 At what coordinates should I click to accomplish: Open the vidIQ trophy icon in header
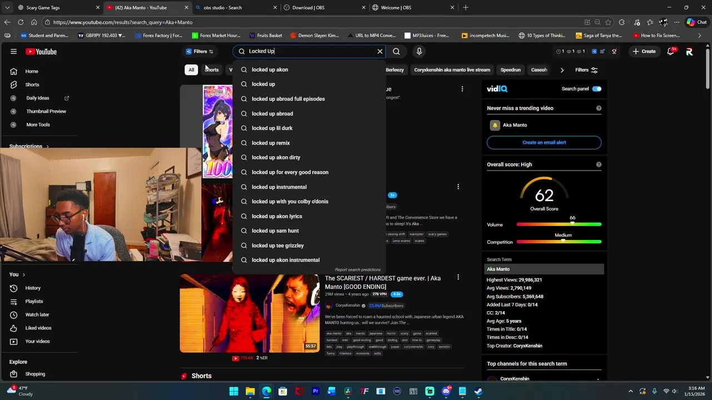pos(614,51)
